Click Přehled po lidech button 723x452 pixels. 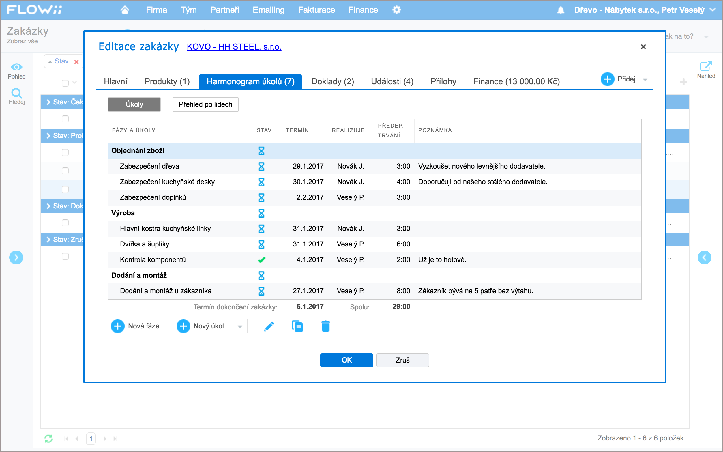pyautogui.click(x=205, y=104)
